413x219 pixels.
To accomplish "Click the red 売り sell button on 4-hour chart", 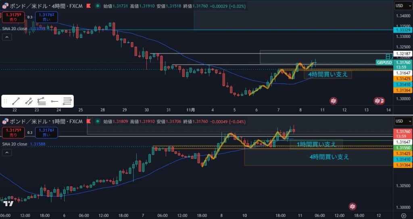I will click(x=13, y=17).
